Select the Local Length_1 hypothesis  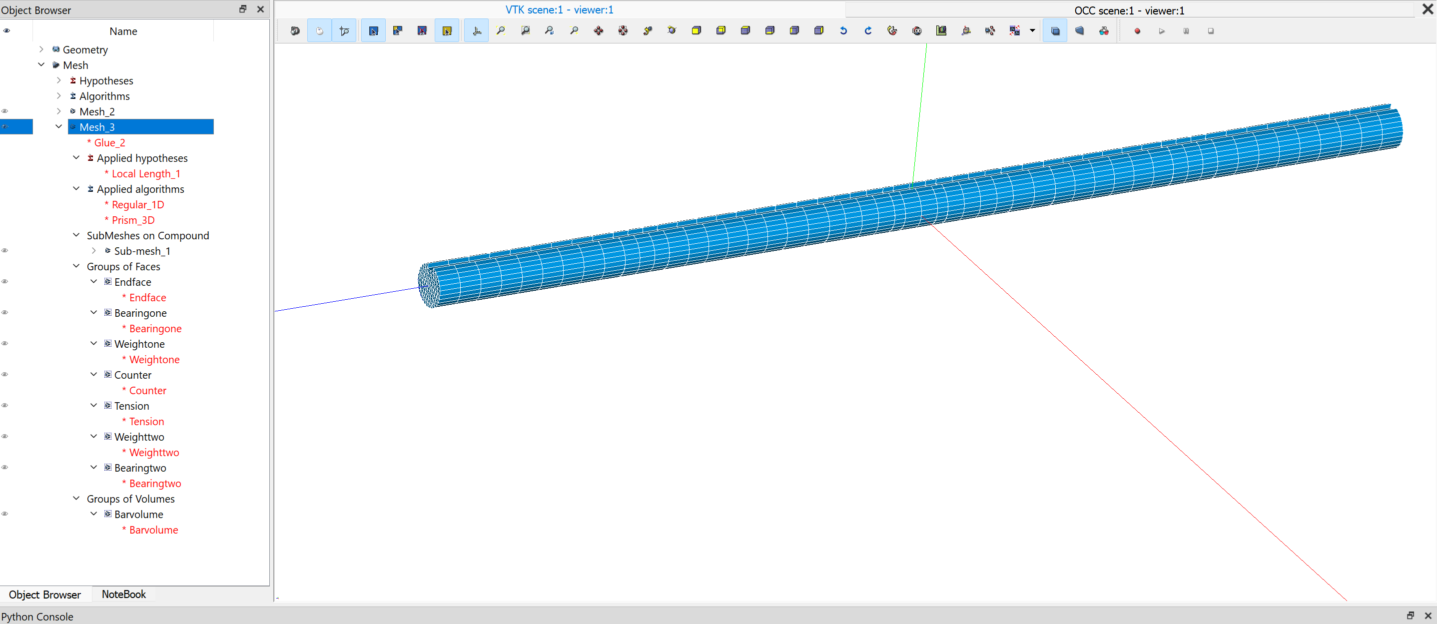[145, 174]
